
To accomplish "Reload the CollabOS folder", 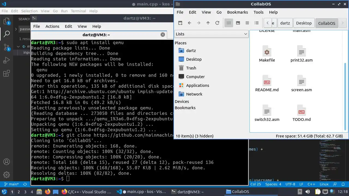I will click(x=217, y=23).
